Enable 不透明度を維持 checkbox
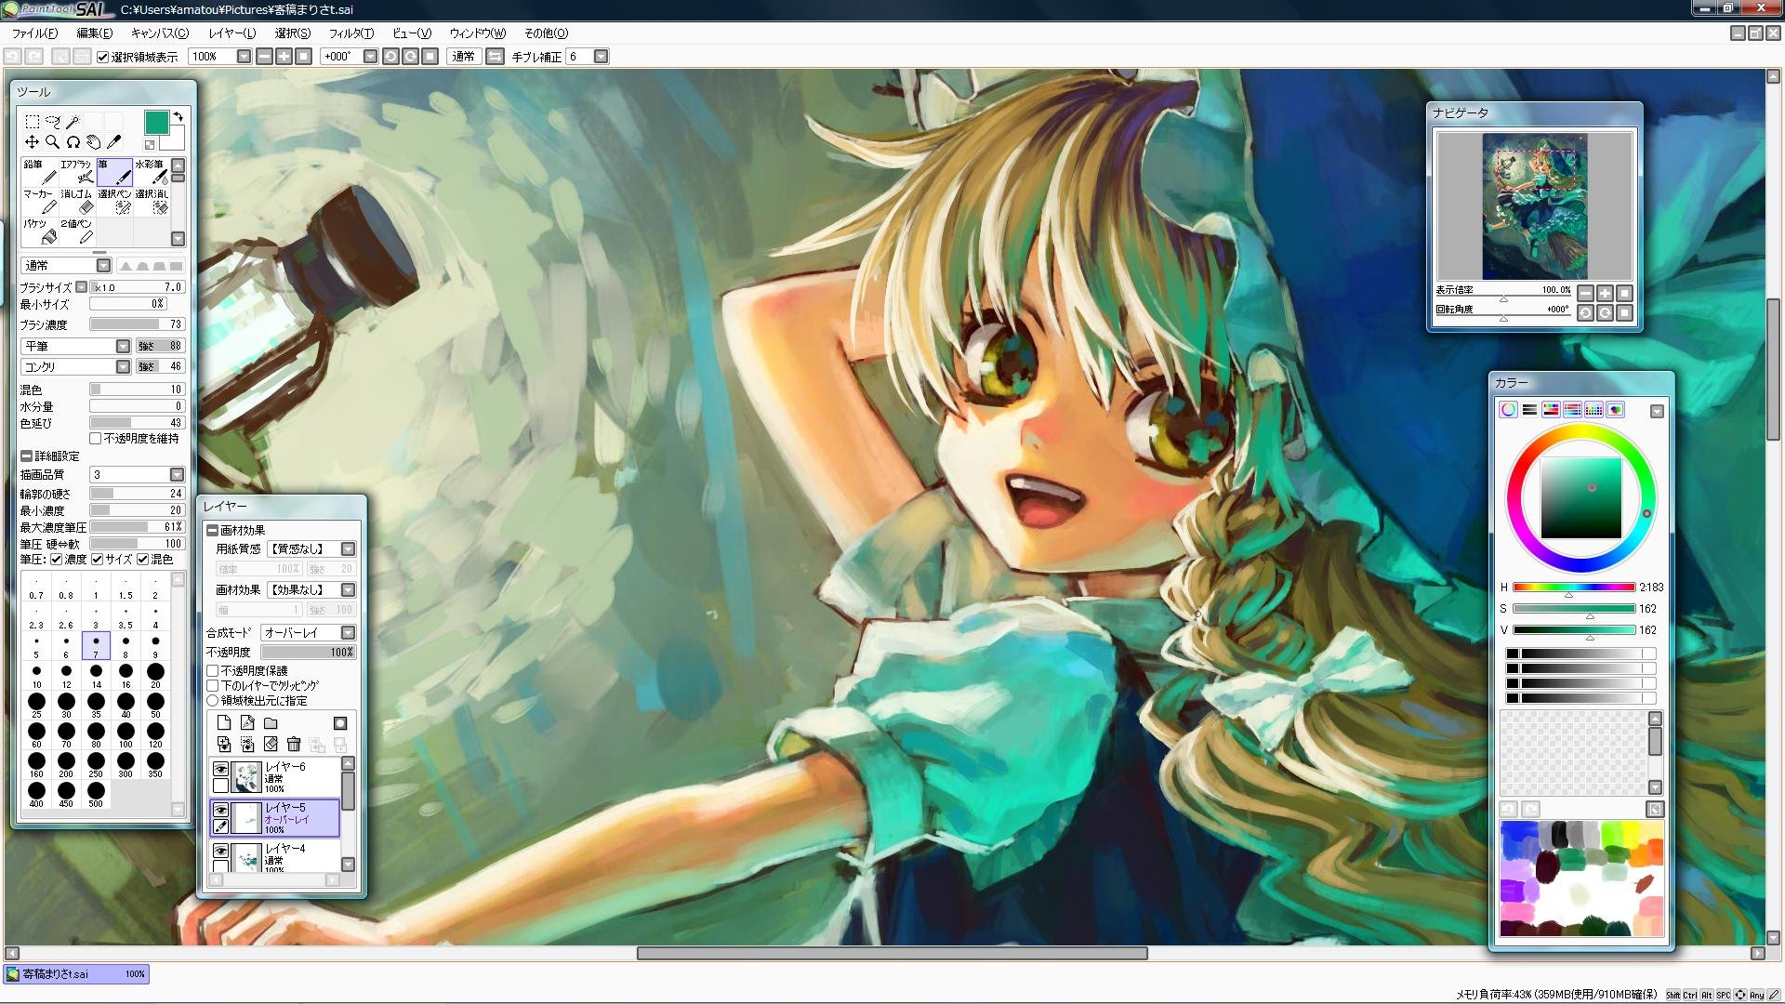This screenshot has height=1004, width=1785. pos(96,439)
